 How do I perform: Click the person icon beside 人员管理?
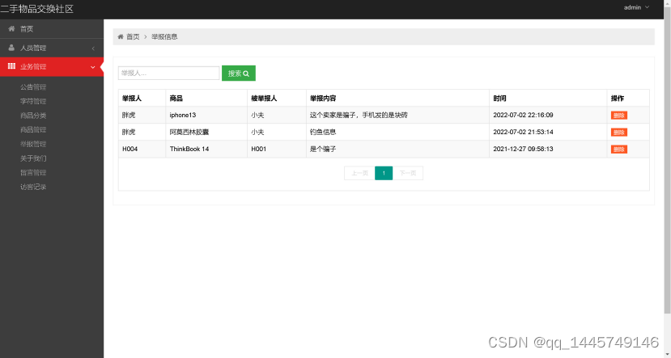click(11, 48)
